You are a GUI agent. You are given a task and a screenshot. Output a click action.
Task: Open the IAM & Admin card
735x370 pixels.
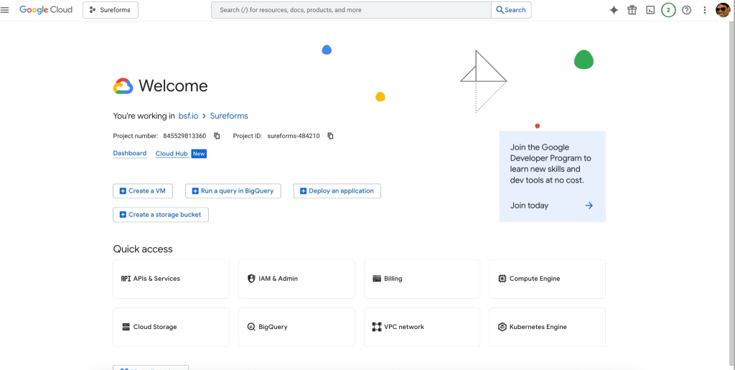[x=296, y=279]
